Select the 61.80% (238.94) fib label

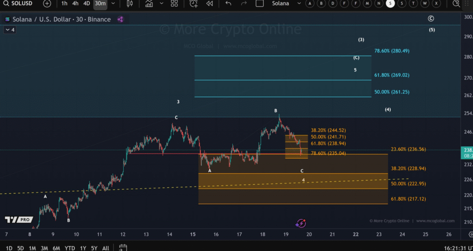tap(328, 143)
